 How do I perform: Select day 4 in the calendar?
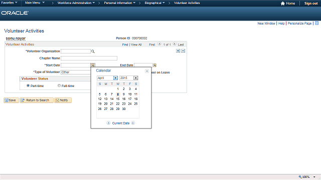pyautogui.click(x=136, y=89)
